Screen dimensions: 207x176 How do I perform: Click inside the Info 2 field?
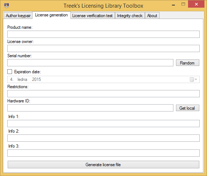pos(103,138)
